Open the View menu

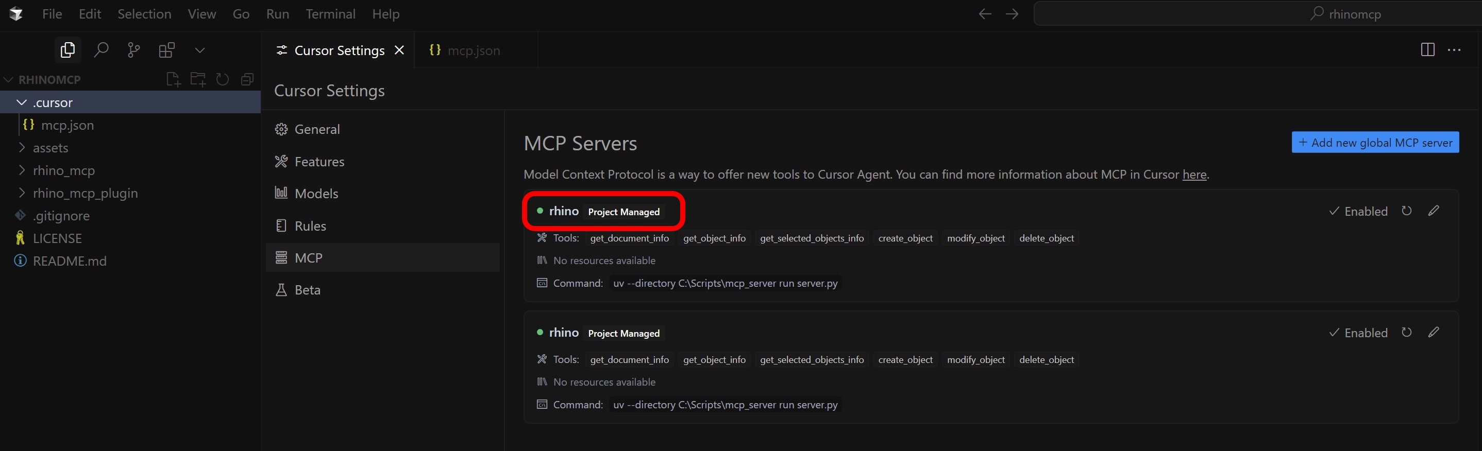[x=201, y=14]
